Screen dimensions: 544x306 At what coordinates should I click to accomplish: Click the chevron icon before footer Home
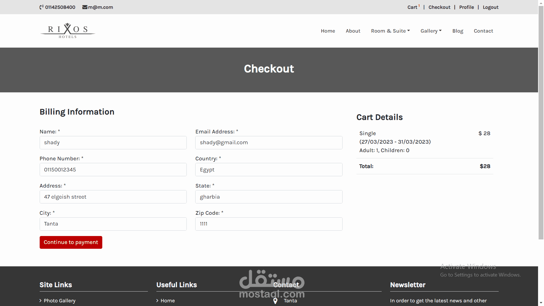[x=157, y=301]
